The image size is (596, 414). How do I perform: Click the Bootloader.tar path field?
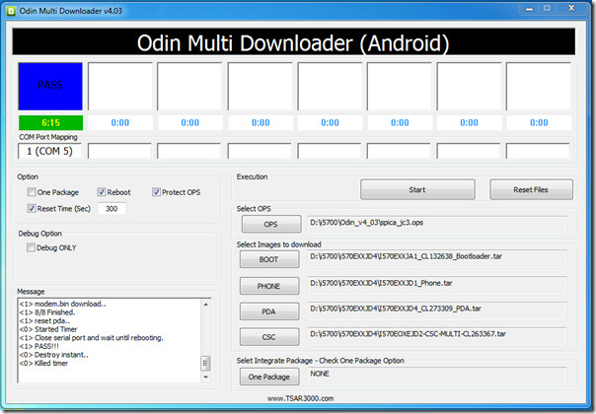click(437, 258)
